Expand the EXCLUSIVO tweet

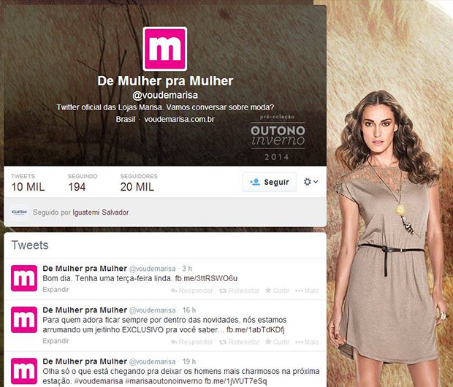click(x=56, y=341)
